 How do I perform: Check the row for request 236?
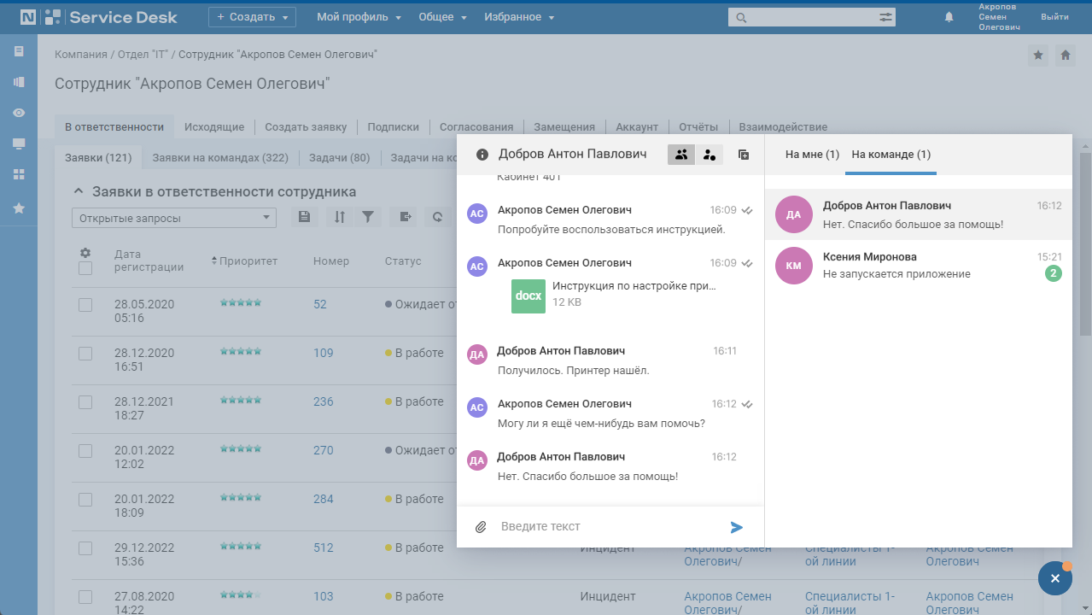tap(85, 402)
